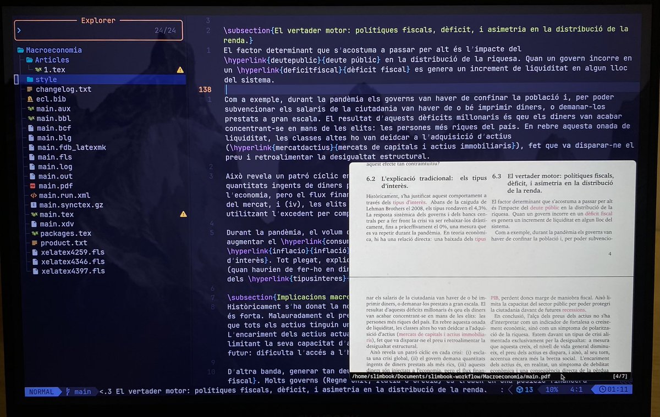Open main.fls in explorer

pyautogui.click(x=55, y=157)
